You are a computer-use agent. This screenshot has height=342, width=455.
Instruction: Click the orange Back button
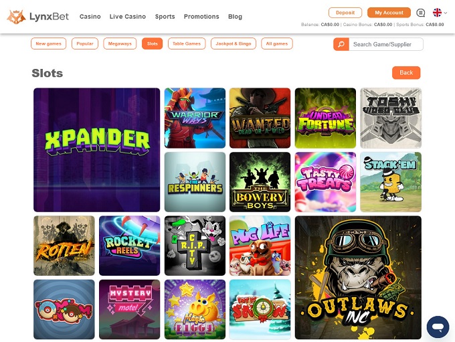(x=406, y=72)
